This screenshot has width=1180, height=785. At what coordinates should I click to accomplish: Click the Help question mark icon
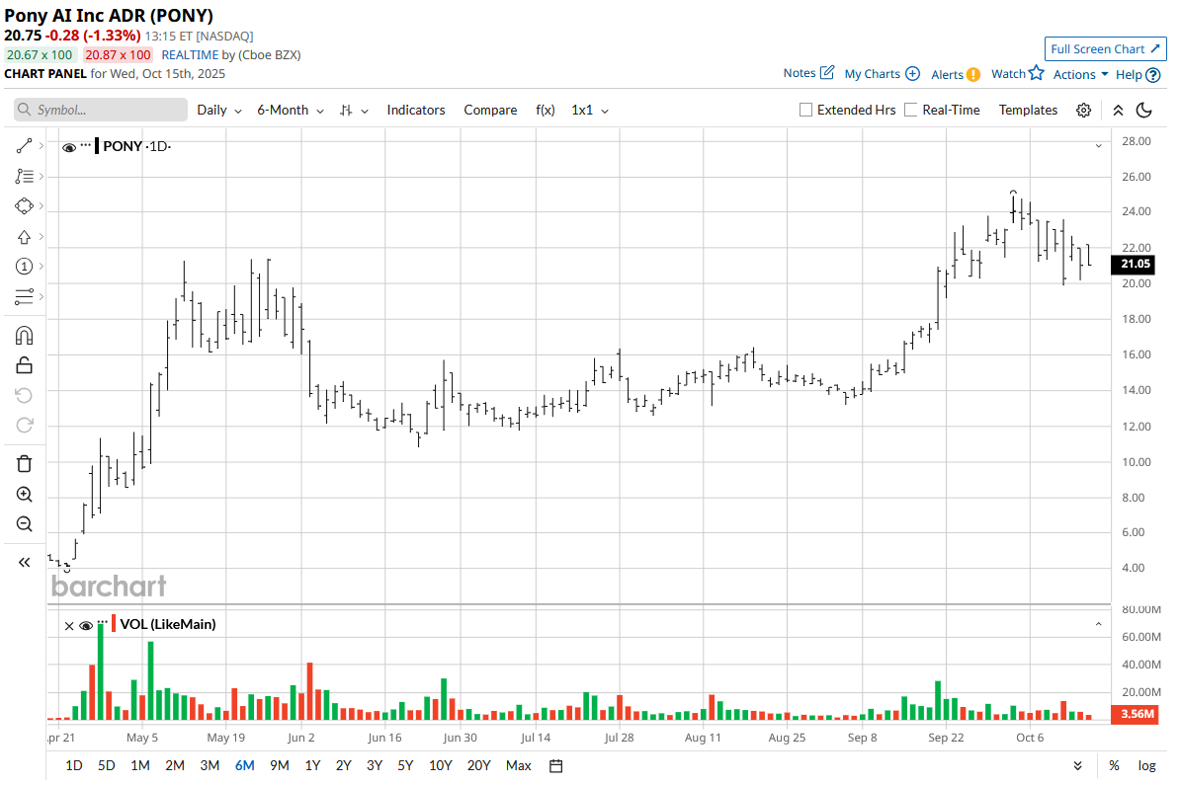tap(1152, 74)
